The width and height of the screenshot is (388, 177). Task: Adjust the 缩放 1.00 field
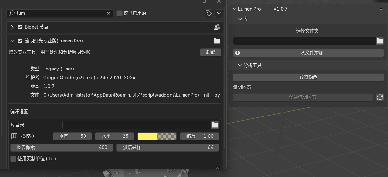coord(199,136)
